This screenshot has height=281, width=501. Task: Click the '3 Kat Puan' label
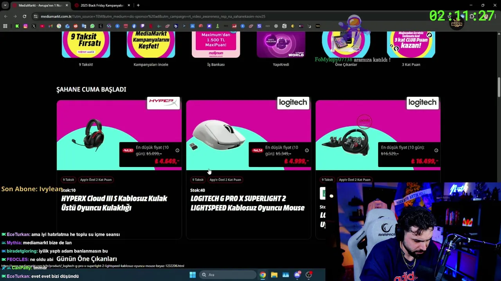[x=411, y=64]
